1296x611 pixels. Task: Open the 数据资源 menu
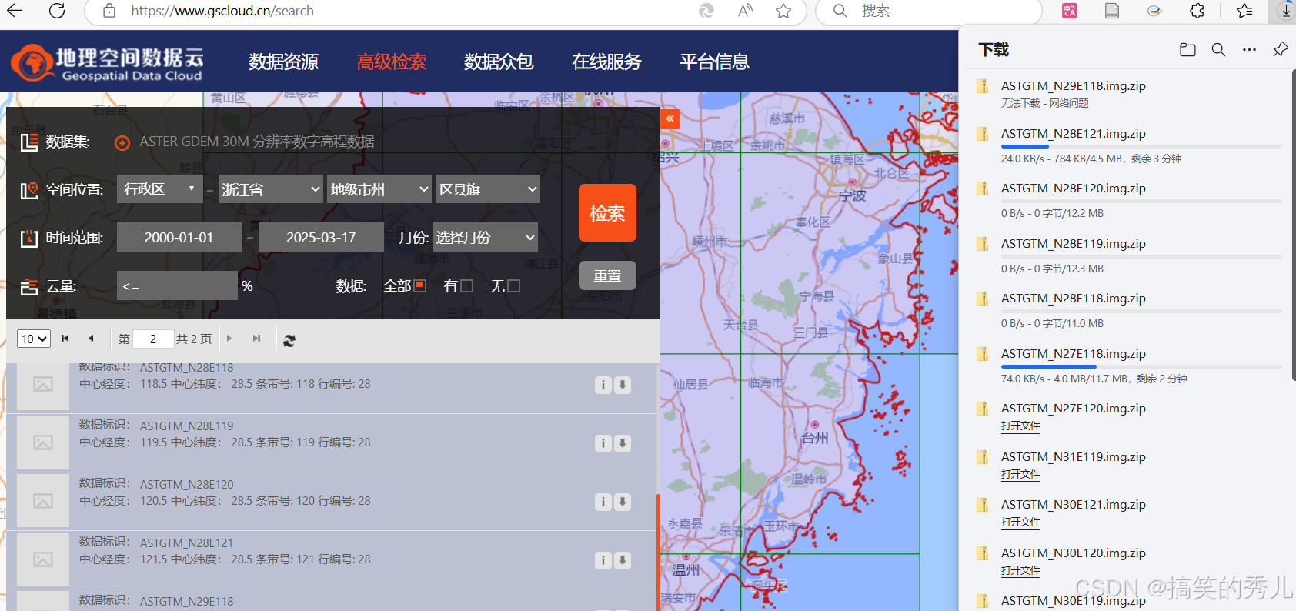tap(283, 62)
